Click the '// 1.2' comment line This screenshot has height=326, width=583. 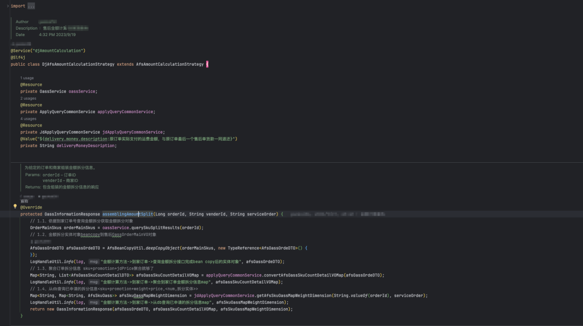click(x=93, y=234)
